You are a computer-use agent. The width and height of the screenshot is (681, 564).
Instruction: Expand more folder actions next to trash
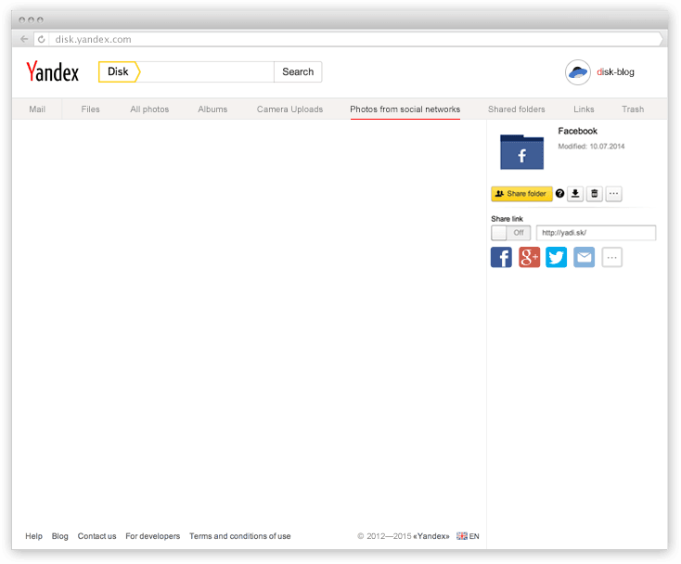tap(613, 194)
